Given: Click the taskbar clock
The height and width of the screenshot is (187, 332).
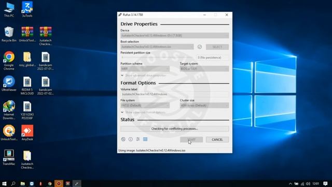Looking at the screenshot, I should (316, 183).
